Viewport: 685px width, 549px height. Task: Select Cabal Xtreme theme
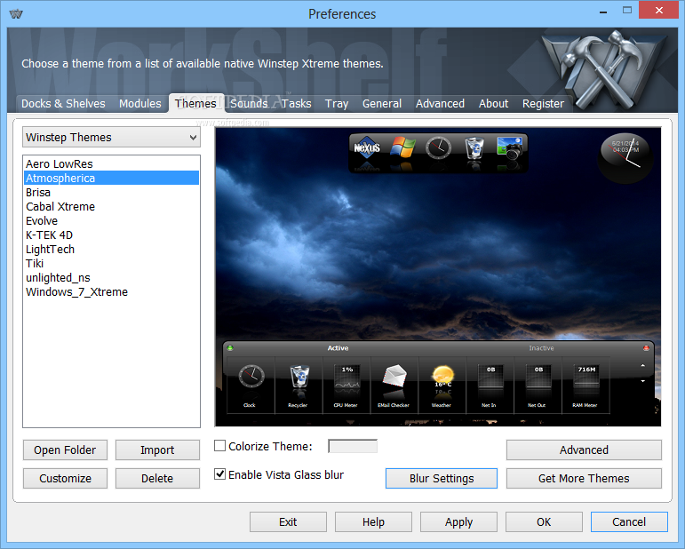(111, 206)
